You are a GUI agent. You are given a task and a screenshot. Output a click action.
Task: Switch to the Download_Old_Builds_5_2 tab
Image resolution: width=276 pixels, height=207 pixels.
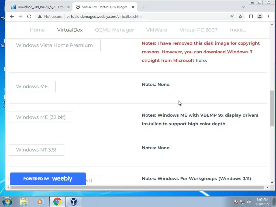[40, 7]
